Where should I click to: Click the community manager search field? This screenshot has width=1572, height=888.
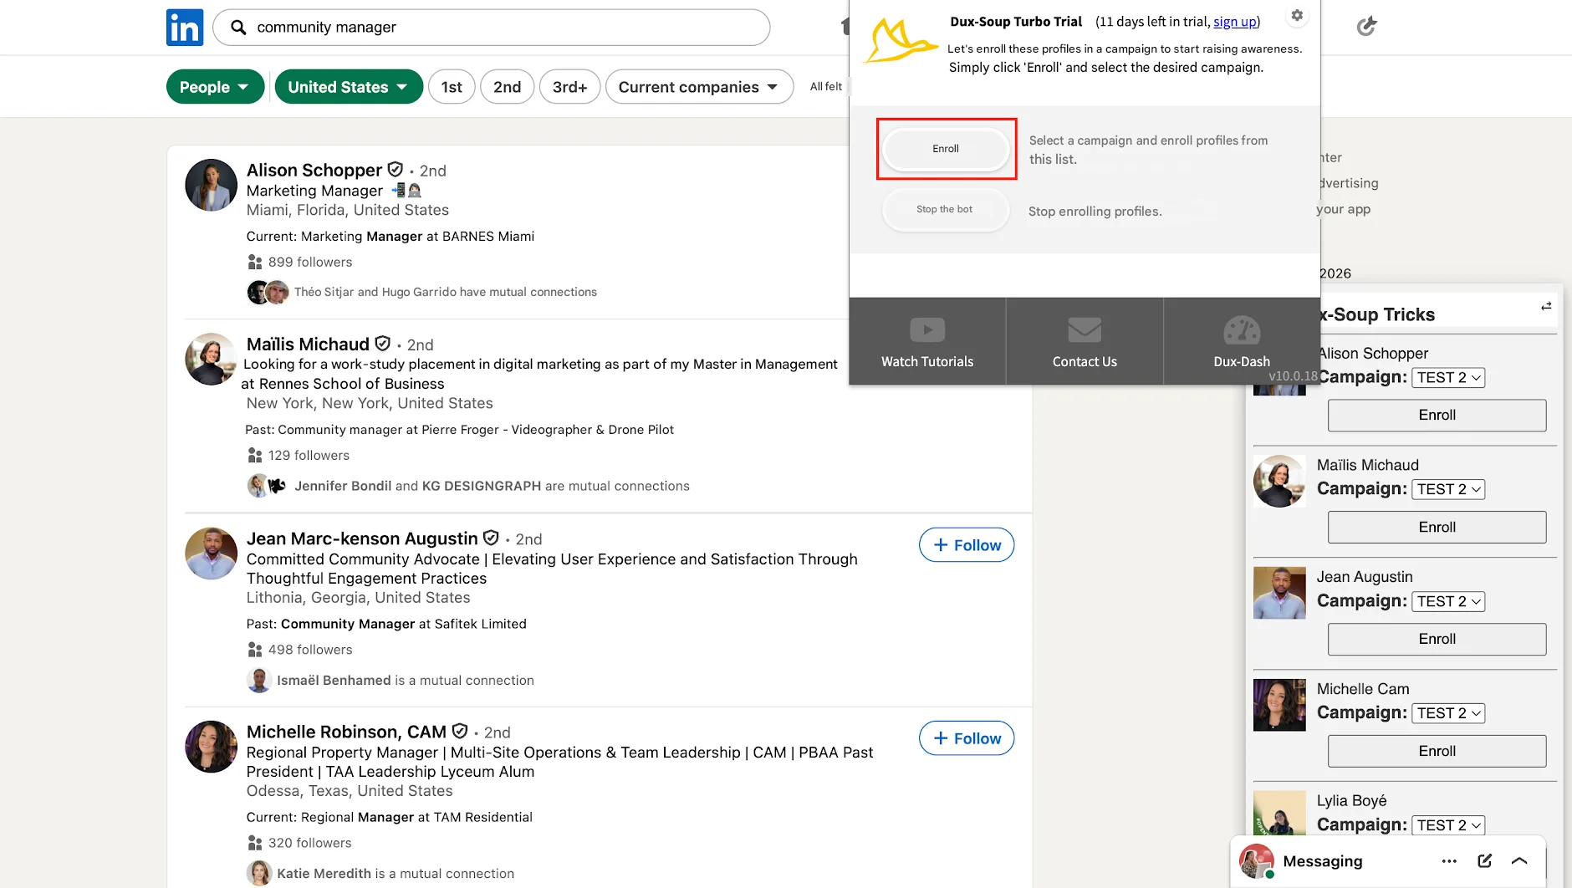coord(492,28)
